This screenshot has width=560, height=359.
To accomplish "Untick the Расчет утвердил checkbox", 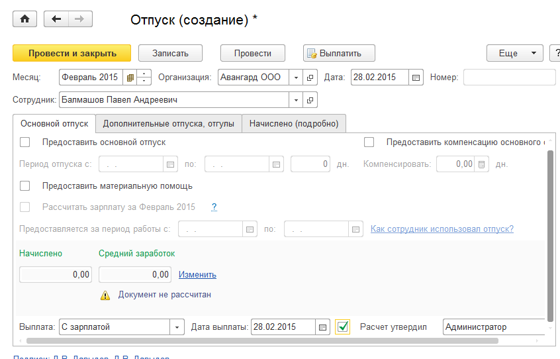I will pos(342,327).
